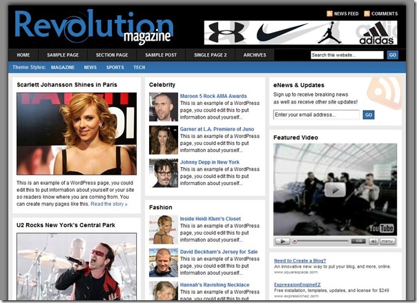This screenshot has width=417, height=303.
Task: Click the video progress seek bar
Action: coord(321,242)
